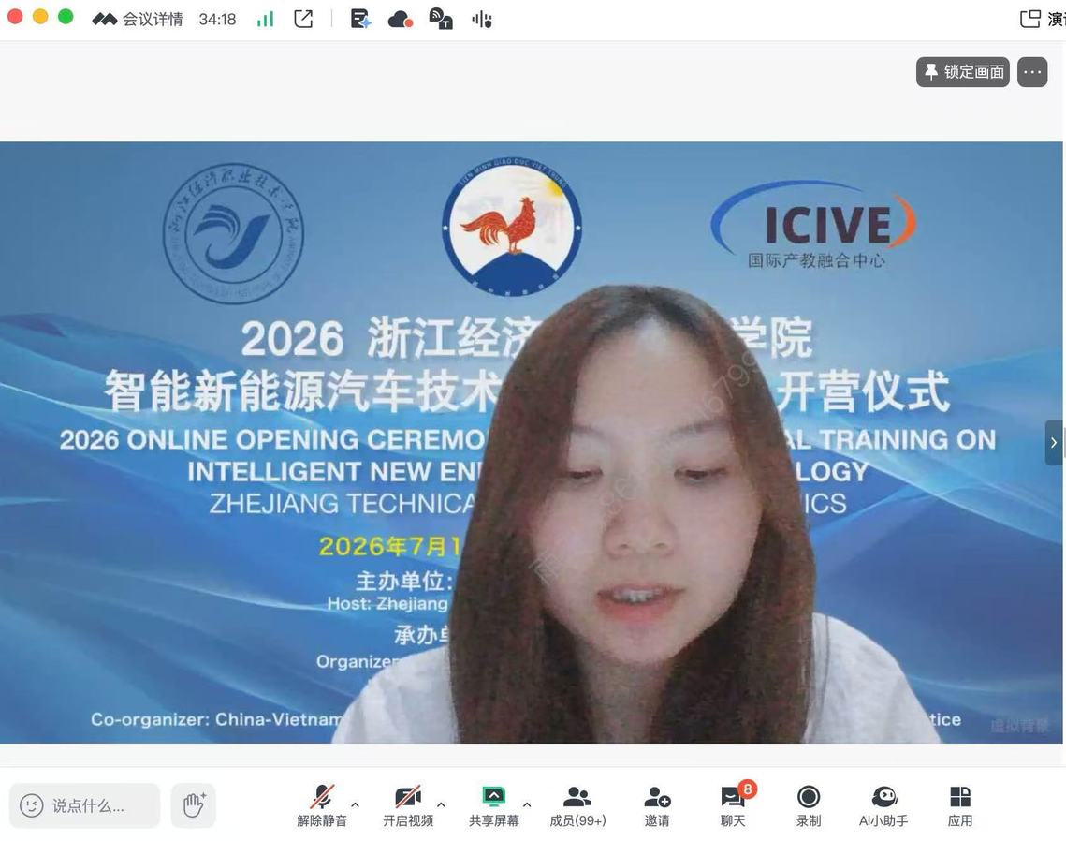1066x841 pixels.
Task: Open the AI meeting notes icon
Action: pyautogui.click(x=360, y=19)
